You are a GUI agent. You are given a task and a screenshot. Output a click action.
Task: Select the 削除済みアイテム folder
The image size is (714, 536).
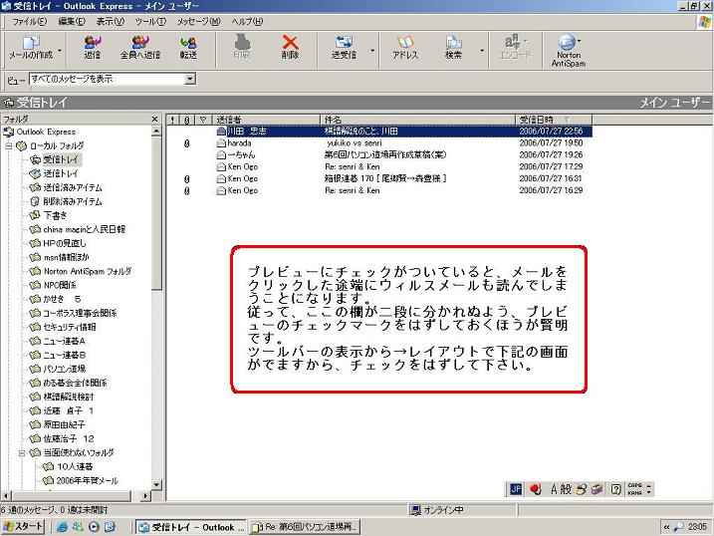[73, 201]
